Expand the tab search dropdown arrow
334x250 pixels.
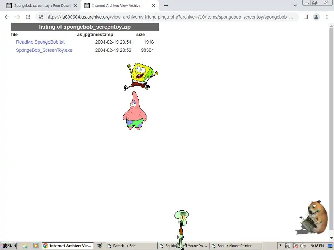295,6
